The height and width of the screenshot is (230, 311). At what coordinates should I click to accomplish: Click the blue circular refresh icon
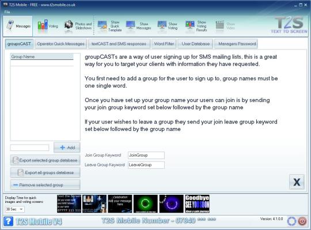coord(291,221)
